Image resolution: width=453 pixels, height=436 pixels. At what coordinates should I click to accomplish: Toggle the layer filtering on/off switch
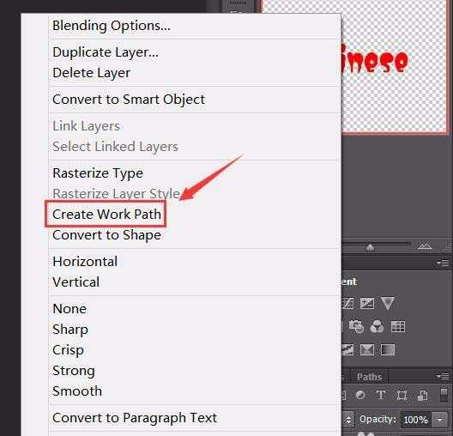click(444, 395)
